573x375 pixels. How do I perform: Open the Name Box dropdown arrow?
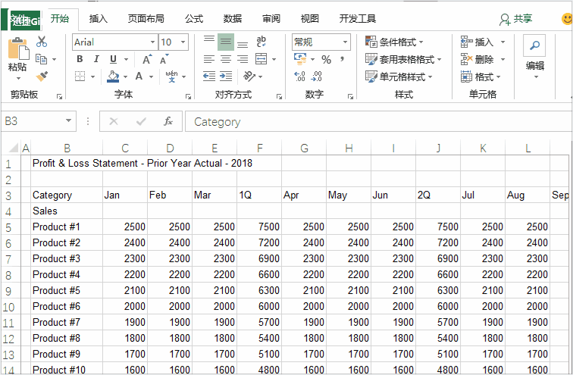coord(68,120)
